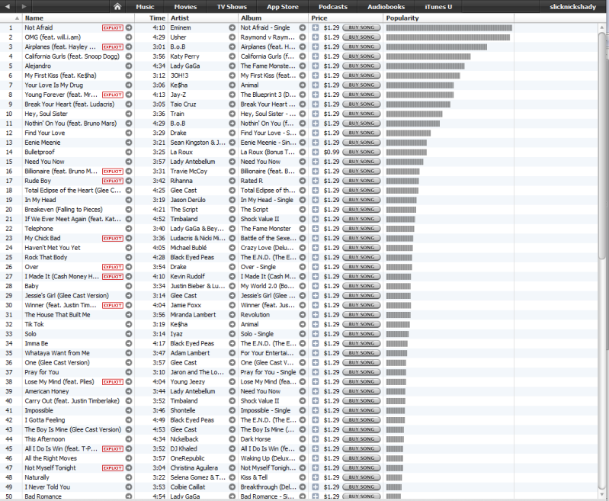Click the arrow icon next to Taio Cruz

(x=232, y=104)
